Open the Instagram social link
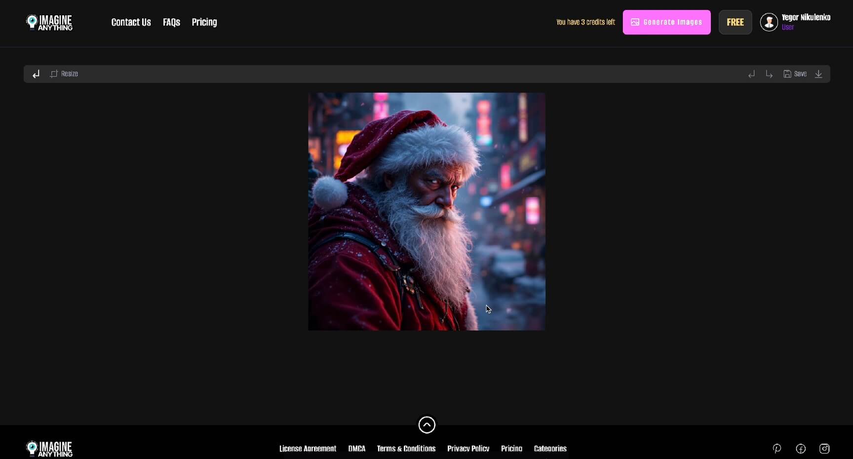Image resolution: width=853 pixels, height=459 pixels. 824,448
